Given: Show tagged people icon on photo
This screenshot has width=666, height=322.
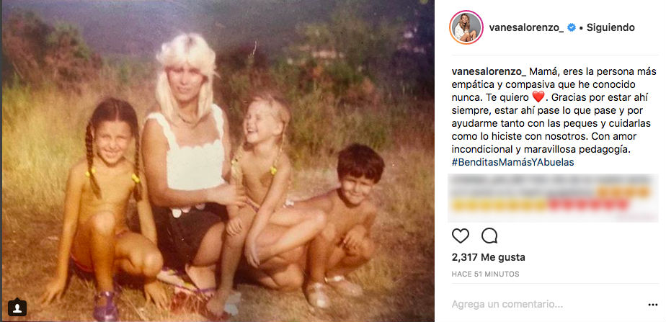Looking at the screenshot, I should click(17, 308).
